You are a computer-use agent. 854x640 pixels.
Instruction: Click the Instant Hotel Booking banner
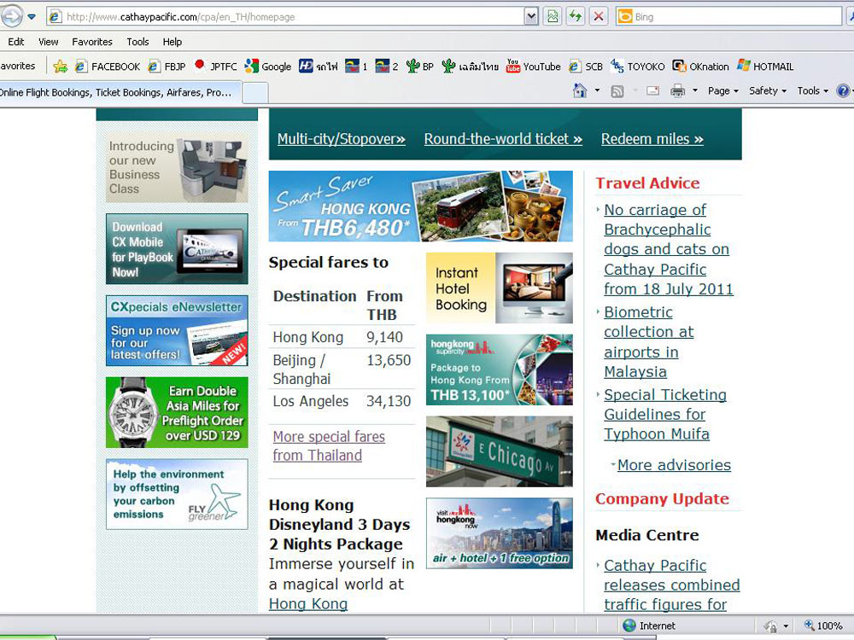pos(500,288)
